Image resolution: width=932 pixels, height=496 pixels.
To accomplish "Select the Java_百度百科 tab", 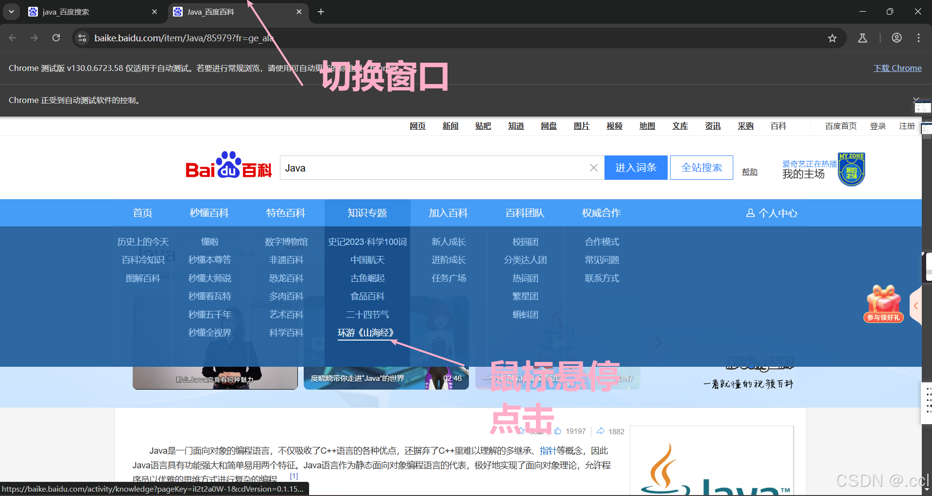I will click(x=238, y=12).
